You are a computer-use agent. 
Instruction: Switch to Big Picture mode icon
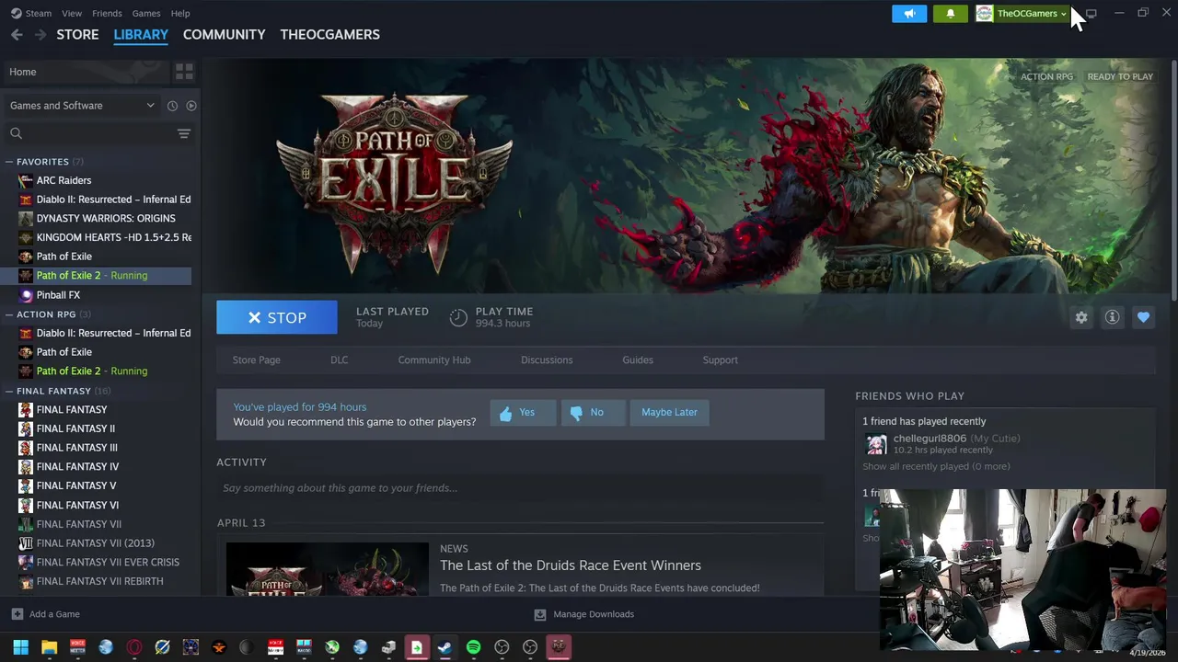click(1091, 13)
